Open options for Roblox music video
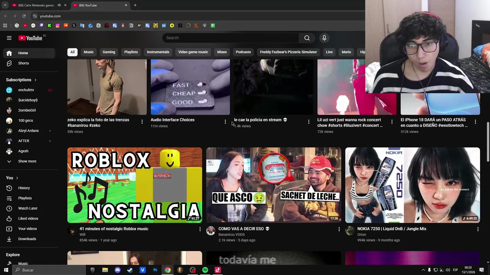This screenshot has height=275, width=490. coord(200,229)
